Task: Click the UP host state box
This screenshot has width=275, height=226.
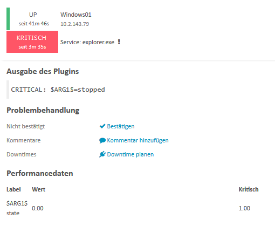Action: pos(34,19)
